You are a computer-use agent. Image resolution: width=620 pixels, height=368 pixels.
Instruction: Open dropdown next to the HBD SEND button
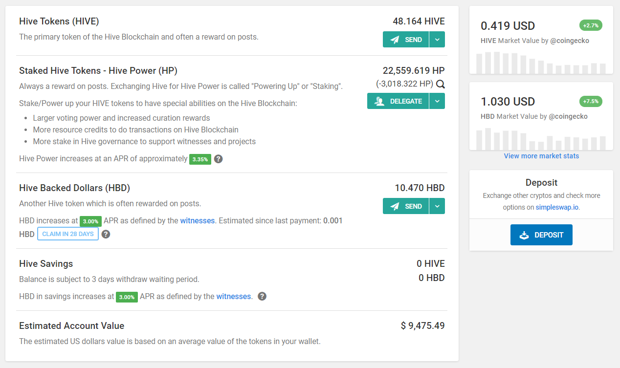pos(437,206)
